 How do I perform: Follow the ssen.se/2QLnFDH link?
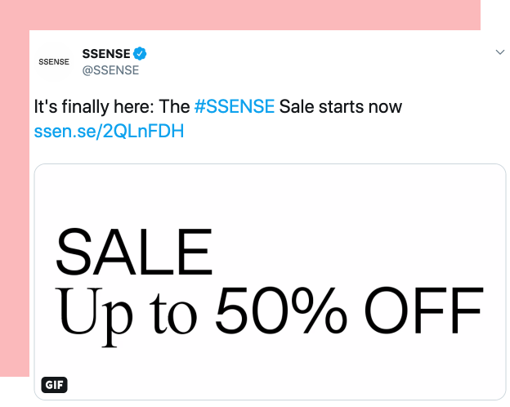click(109, 131)
